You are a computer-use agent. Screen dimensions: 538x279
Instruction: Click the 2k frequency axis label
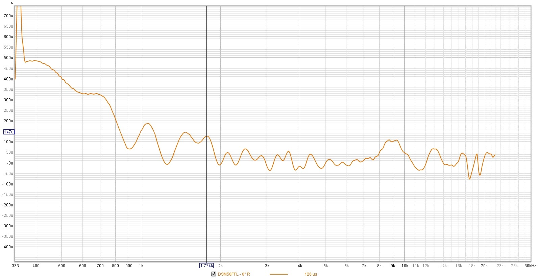pyautogui.click(x=220, y=265)
